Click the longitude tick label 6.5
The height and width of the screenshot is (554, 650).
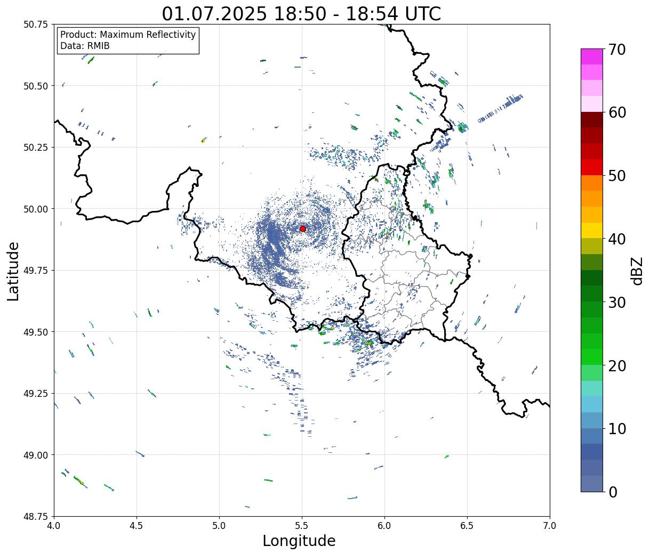tap(467, 525)
